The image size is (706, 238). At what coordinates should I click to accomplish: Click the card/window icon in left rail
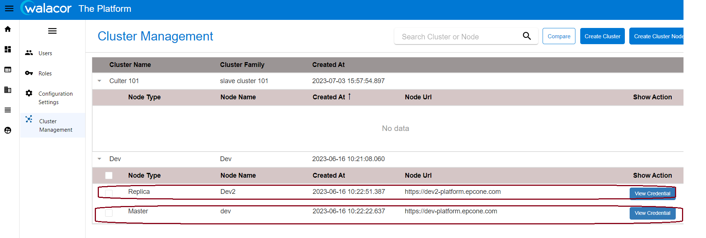tap(8, 70)
